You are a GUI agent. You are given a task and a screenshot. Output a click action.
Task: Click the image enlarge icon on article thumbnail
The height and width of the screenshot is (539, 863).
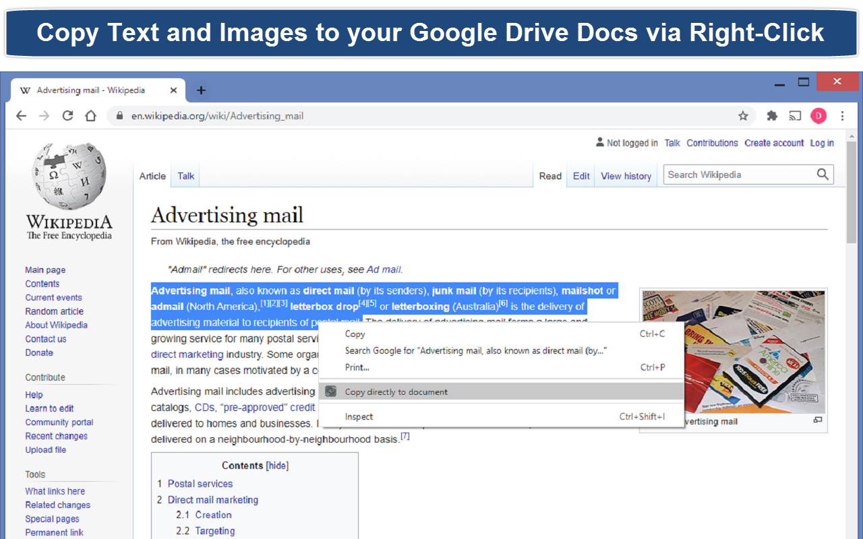[x=817, y=420]
